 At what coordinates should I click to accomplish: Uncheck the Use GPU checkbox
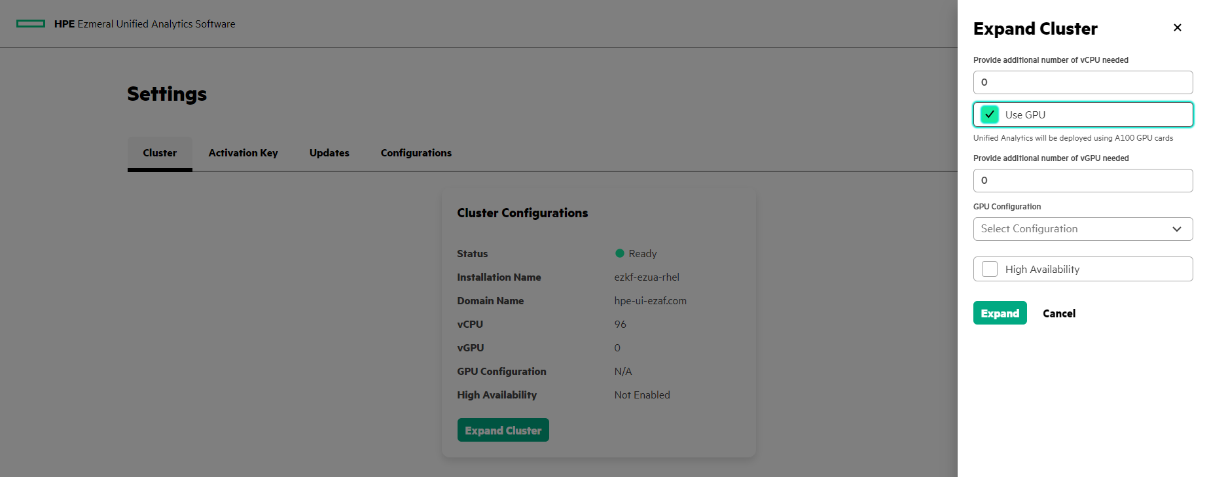pyautogui.click(x=990, y=115)
